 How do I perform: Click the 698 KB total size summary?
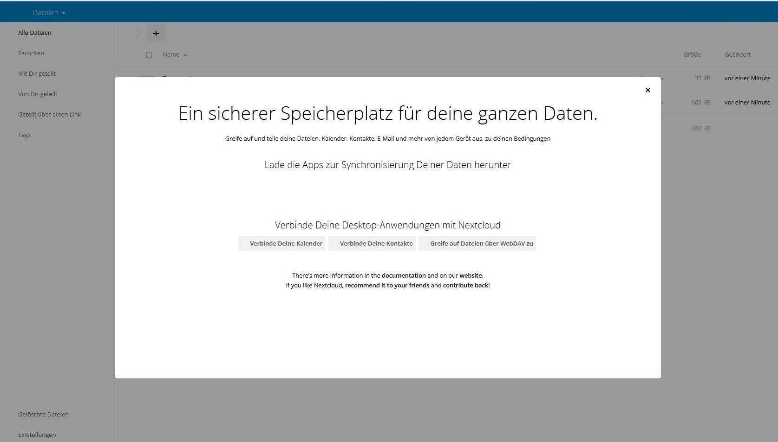[700, 128]
